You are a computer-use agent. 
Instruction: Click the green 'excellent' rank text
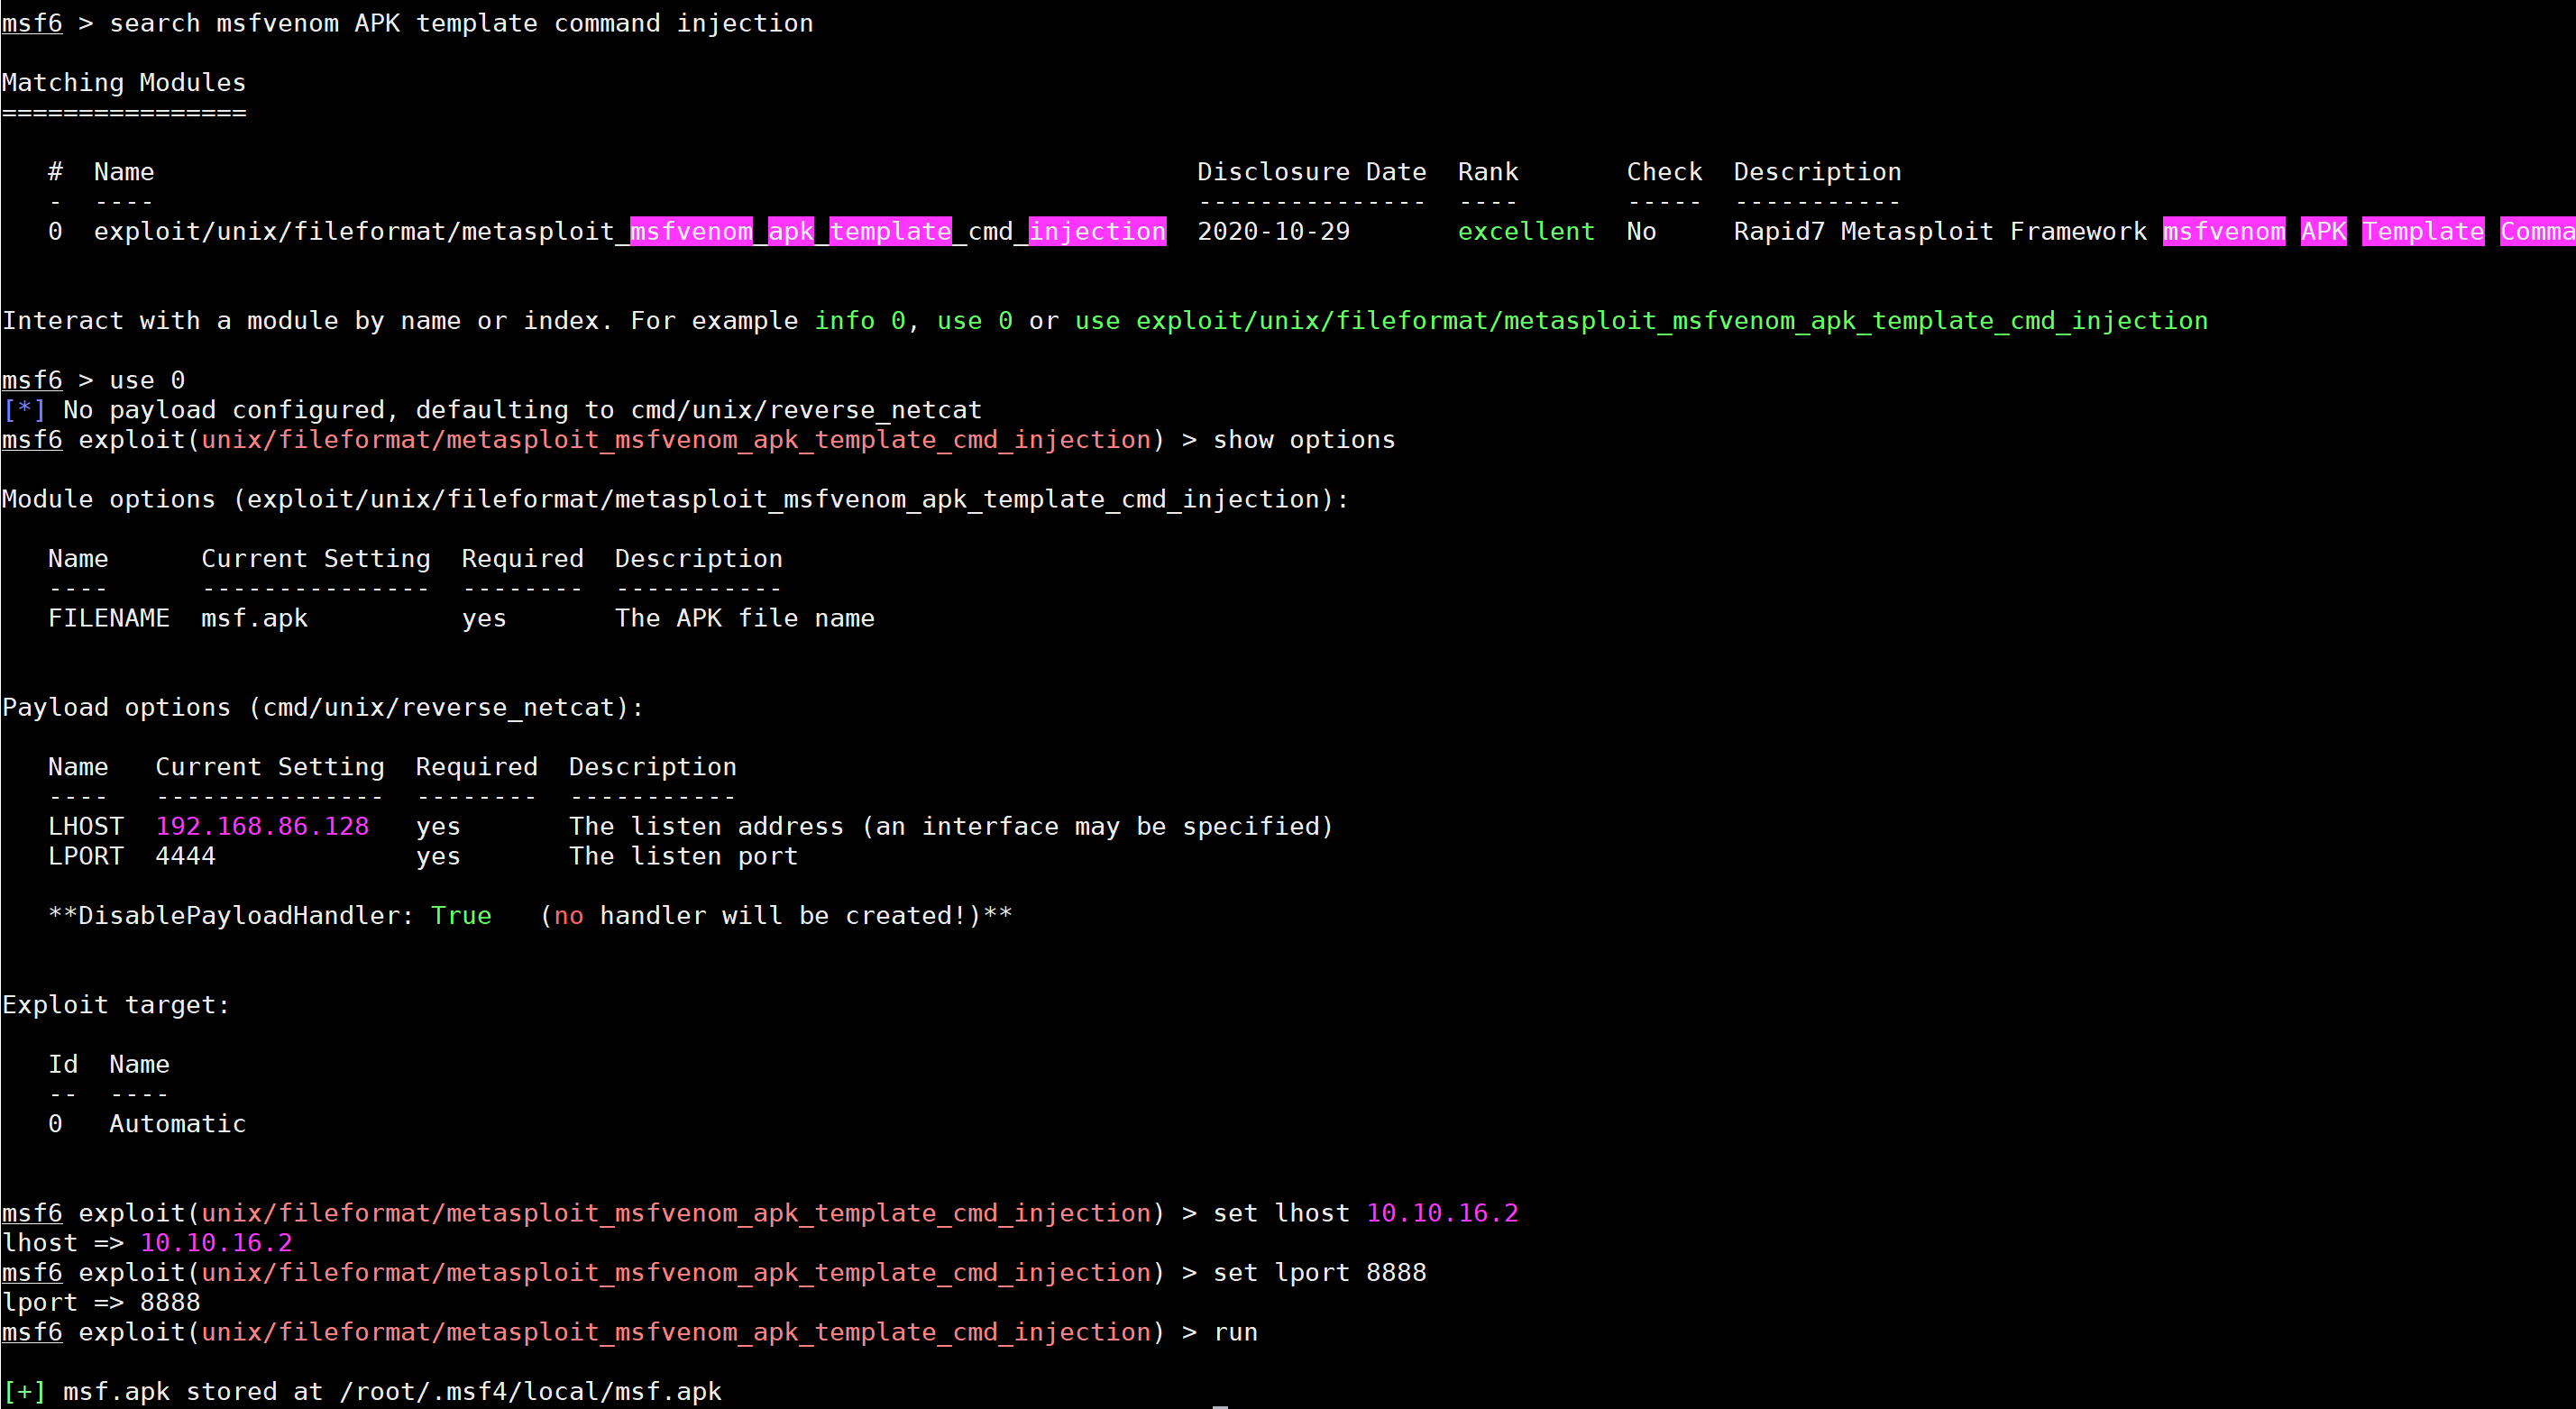click(1525, 232)
